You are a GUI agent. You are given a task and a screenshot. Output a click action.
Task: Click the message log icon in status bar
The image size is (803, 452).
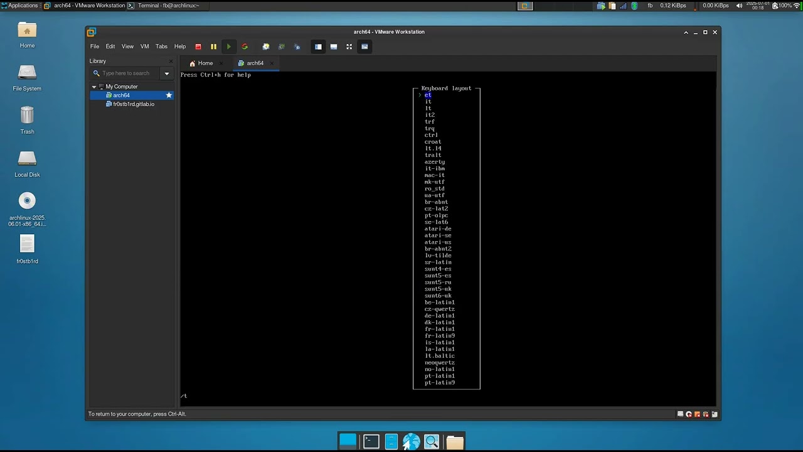pos(715,414)
